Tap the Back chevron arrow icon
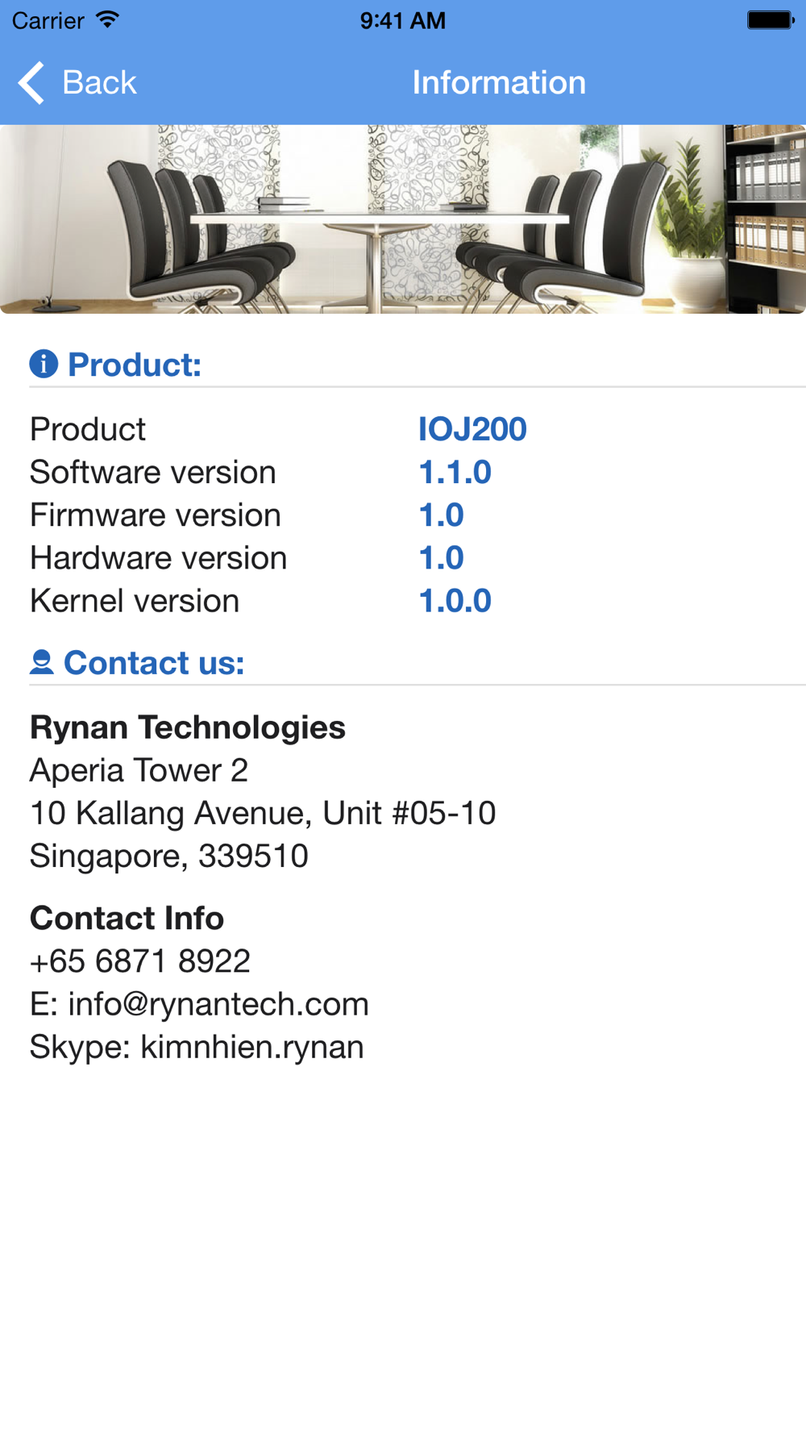806x1434 pixels. click(x=31, y=82)
